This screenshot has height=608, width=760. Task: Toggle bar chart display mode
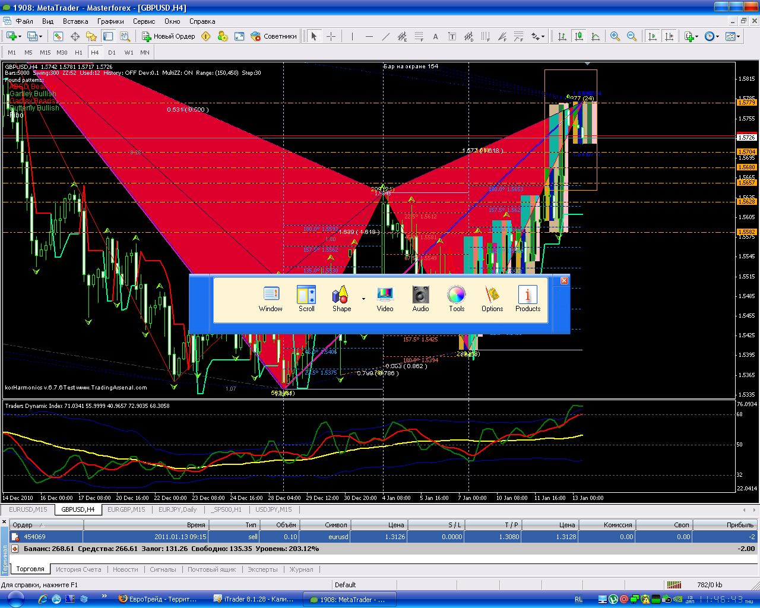tap(562, 36)
